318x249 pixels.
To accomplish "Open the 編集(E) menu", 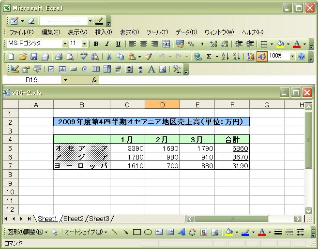I will [51, 32].
